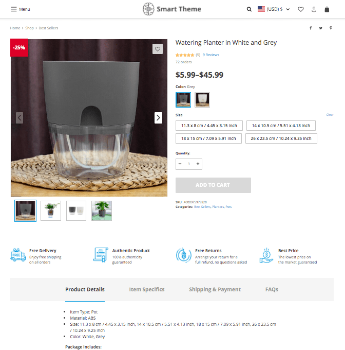Click the Add to Cart button
Screen dimensions: 345x350
213,185
